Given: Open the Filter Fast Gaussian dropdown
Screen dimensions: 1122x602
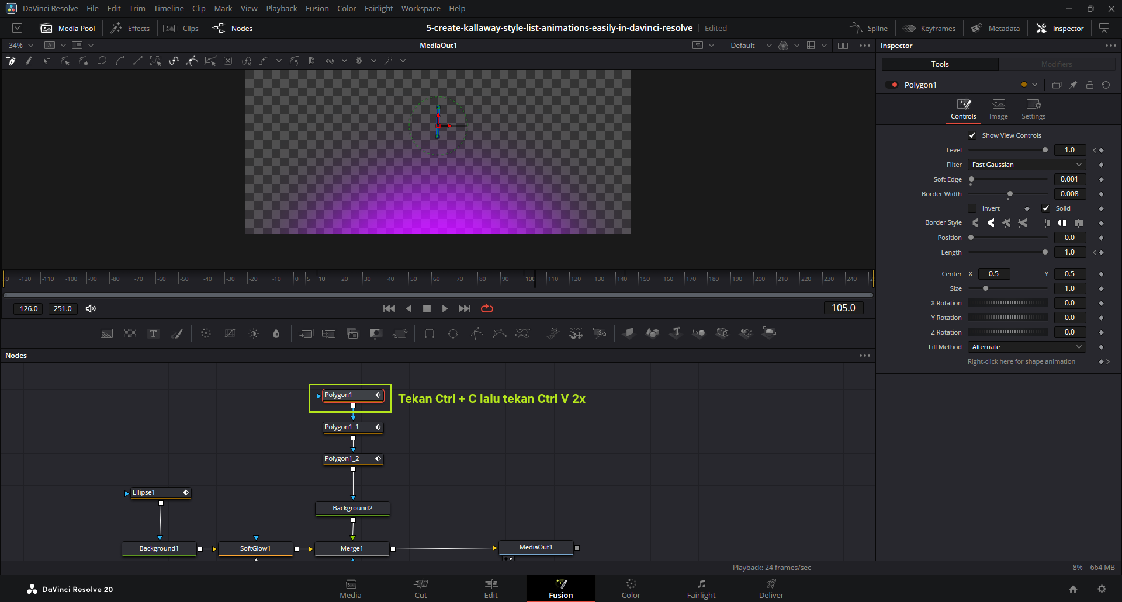Looking at the screenshot, I should [x=1026, y=165].
